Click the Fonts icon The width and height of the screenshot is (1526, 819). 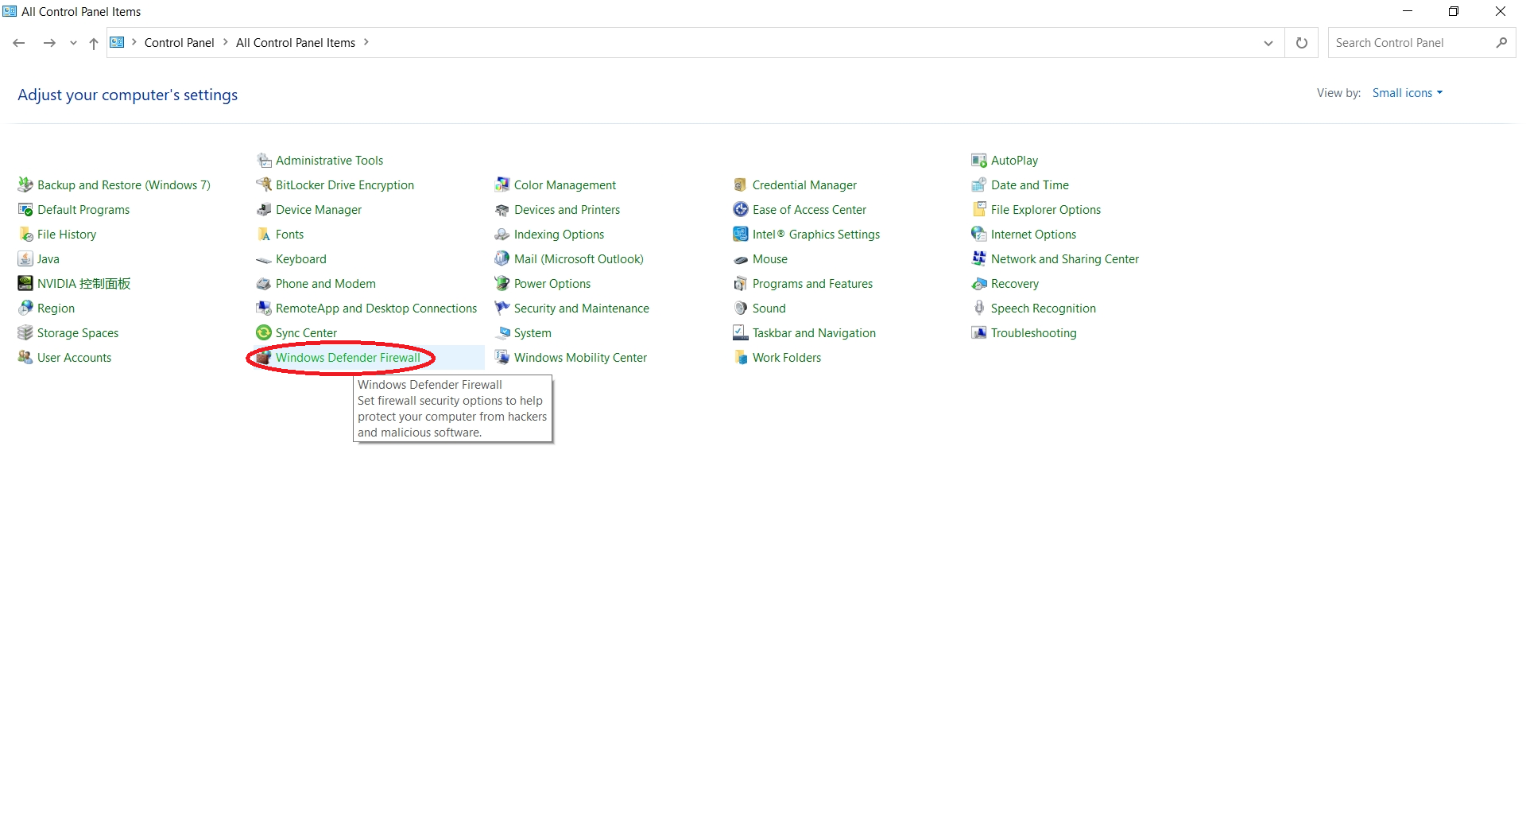tap(264, 235)
